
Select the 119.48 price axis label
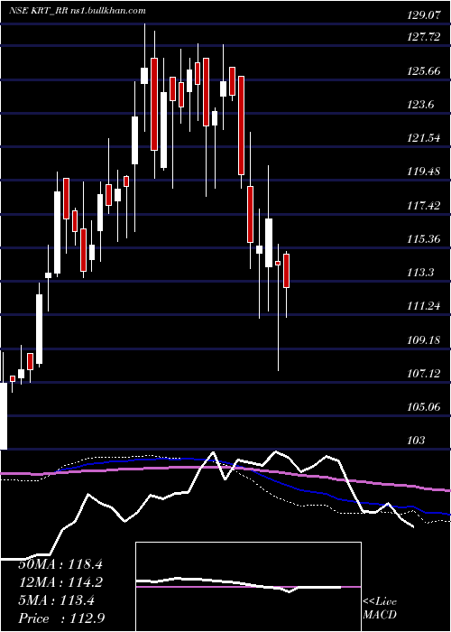pos(424,172)
